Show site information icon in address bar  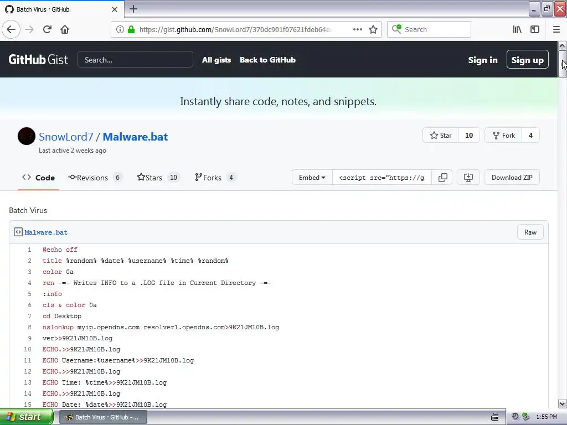pyautogui.click(x=120, y=29)
